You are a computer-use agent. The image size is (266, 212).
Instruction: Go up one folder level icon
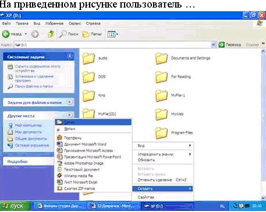51,34
